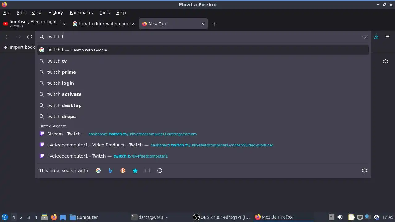The width and height of the screenshot is (395, 222).
Task: Switch to workspace 2
Action: click(21, 217)
